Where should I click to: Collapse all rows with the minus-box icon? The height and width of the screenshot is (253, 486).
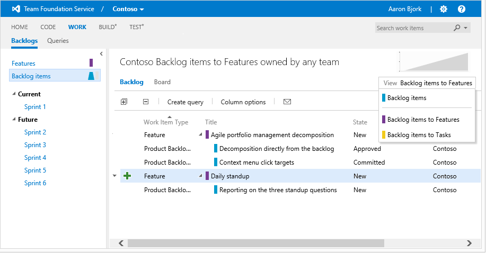click(x=146, y=102)
